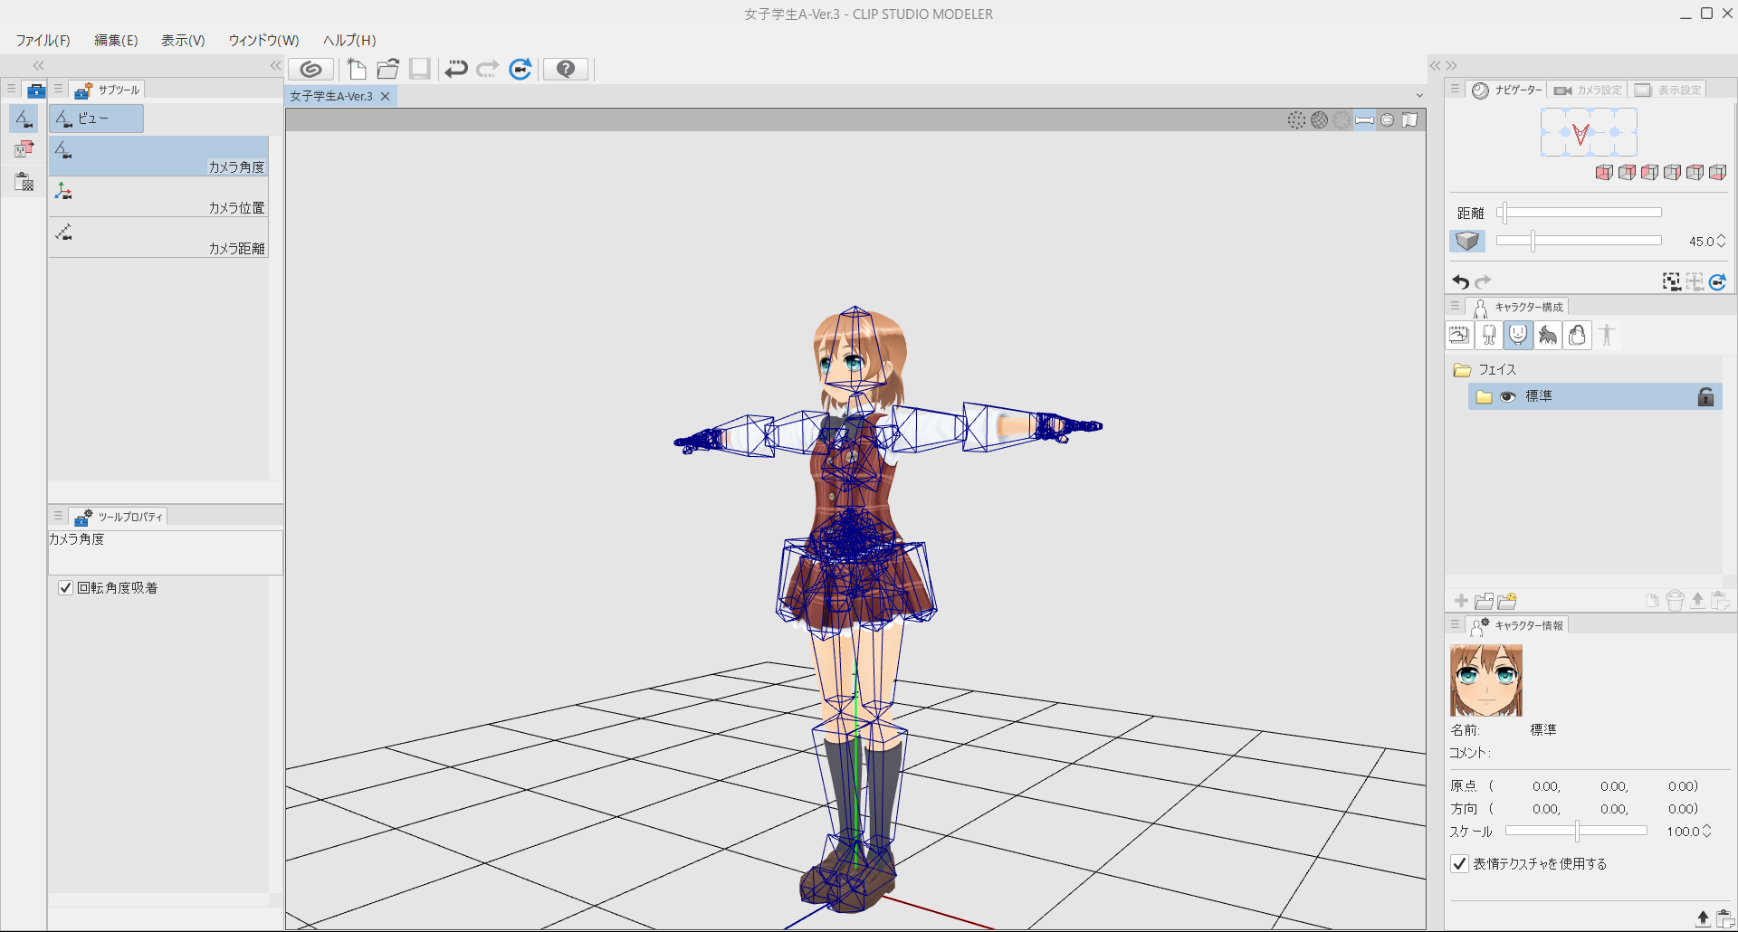
Task: Switch to the カメラ設定 tab
Action: (x=1589, y=90)
